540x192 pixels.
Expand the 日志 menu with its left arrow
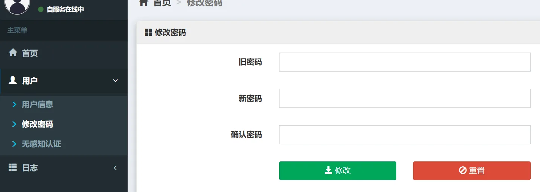115,168
